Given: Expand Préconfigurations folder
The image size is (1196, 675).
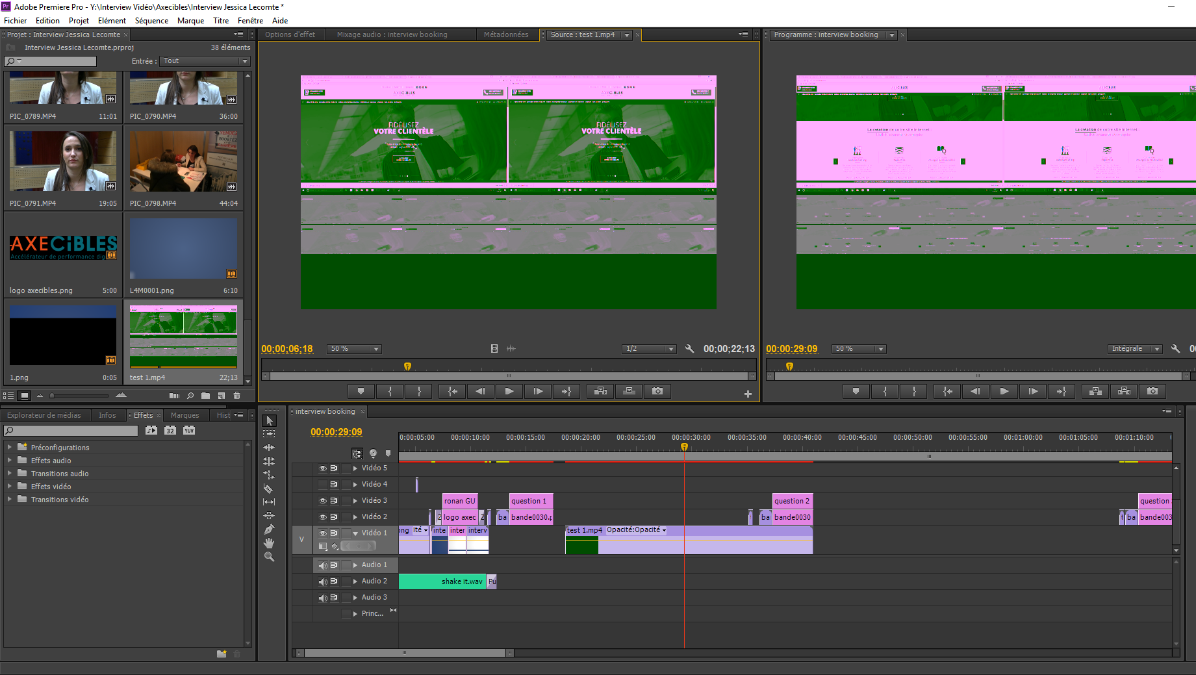Looking at the screenshot, I should coord(9,447).
